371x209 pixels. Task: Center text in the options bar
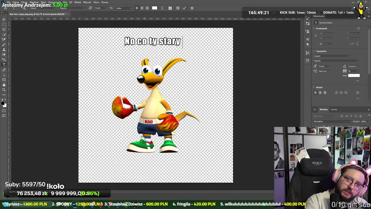[x=142, y=8]
